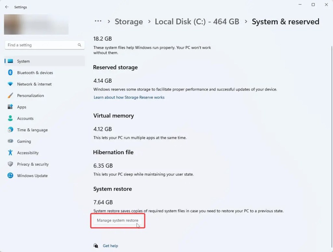Viewport: 333px width, 252px height.
Task: Click the 18.2 GB system files value
Action: click(x=102, y=39)
